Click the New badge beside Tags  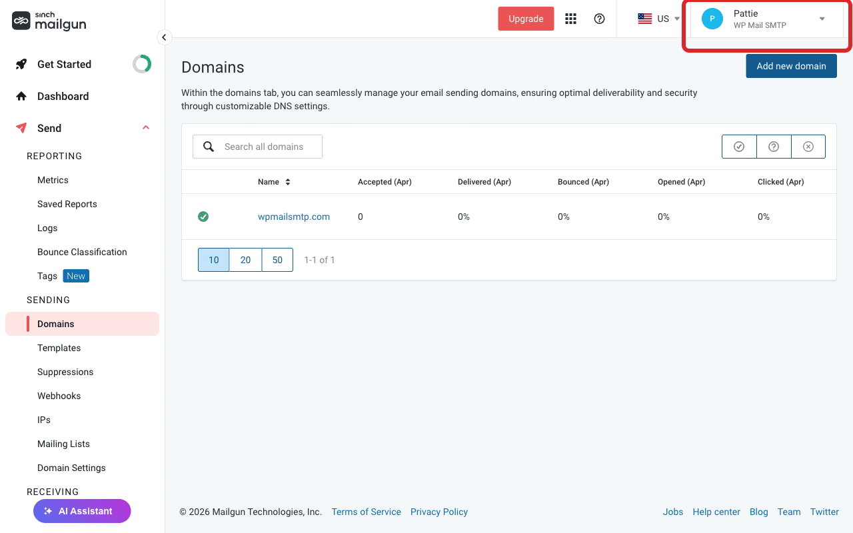(76, 276)
